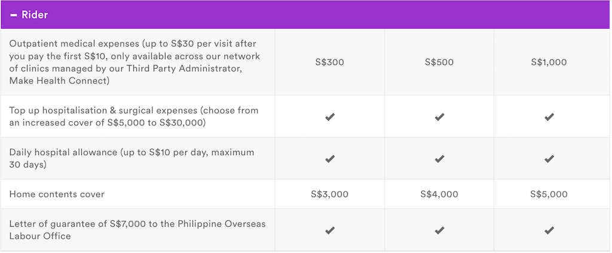This screenshot has height=253, width=612.
Task: Select the S$500 outpatient value
Action: point(439,63)
